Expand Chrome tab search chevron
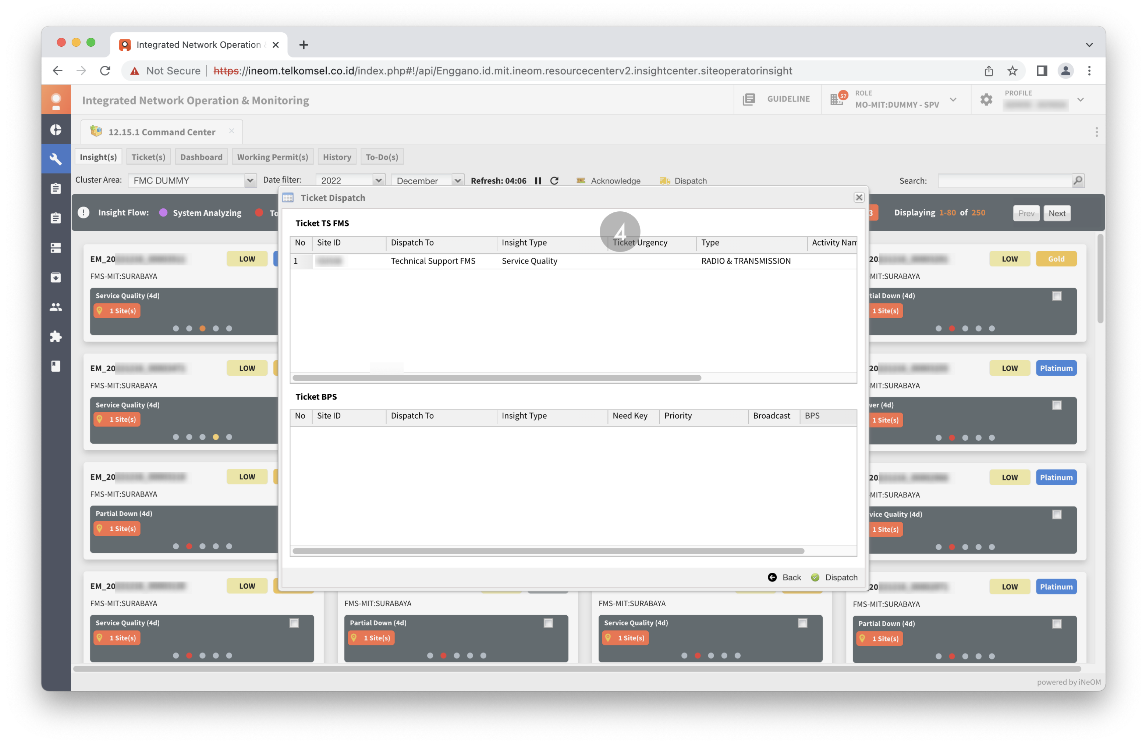Viewport: 1142px width, 744px height. pos(1089,44)
